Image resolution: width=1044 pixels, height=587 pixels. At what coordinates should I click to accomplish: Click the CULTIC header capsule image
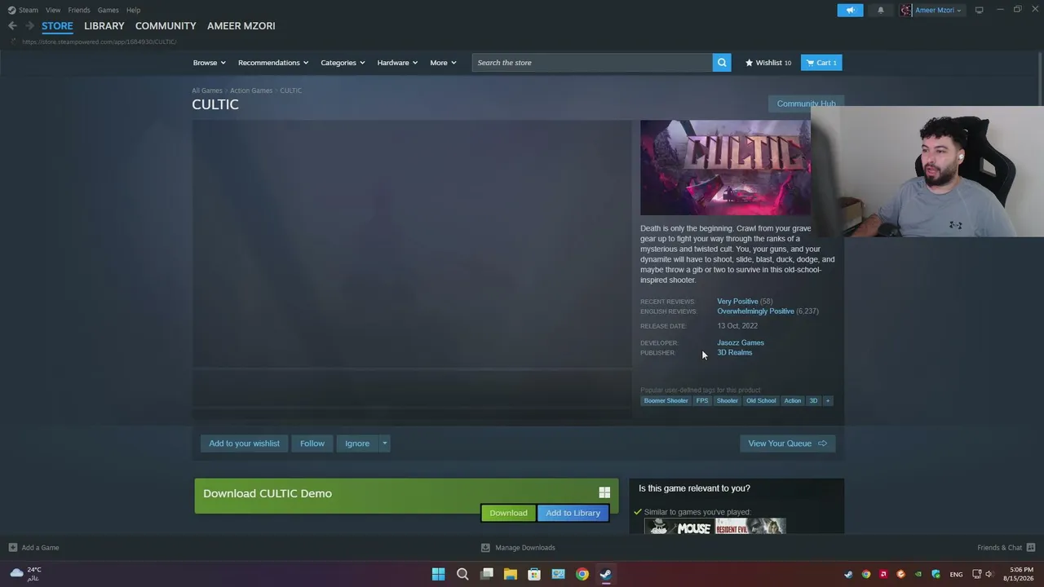(725, 168)
